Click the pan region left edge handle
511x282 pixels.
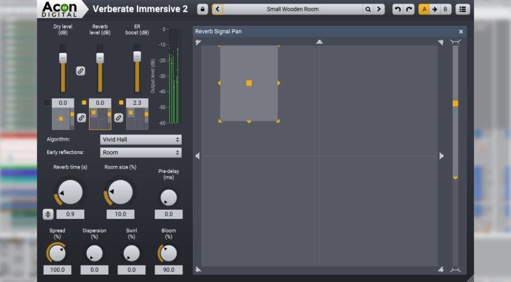pos(219,83)
